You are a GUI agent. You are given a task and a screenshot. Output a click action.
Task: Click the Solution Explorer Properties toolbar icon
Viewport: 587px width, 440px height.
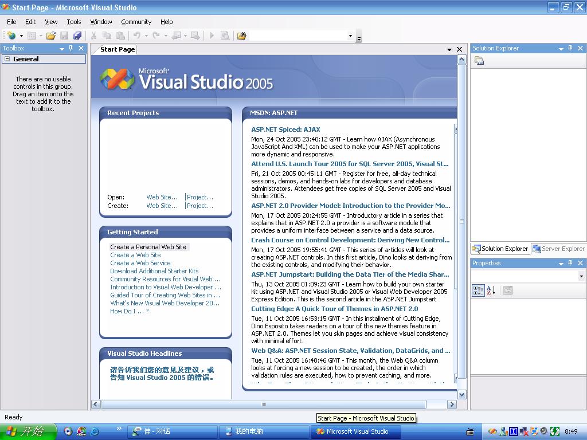coord(479,60)
